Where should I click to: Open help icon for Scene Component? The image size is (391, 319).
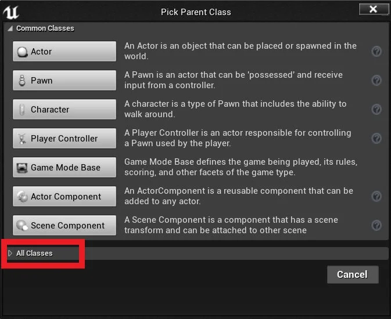[376, 225]
